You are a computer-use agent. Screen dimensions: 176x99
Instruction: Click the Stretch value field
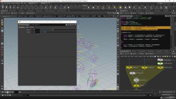(35, 30)
